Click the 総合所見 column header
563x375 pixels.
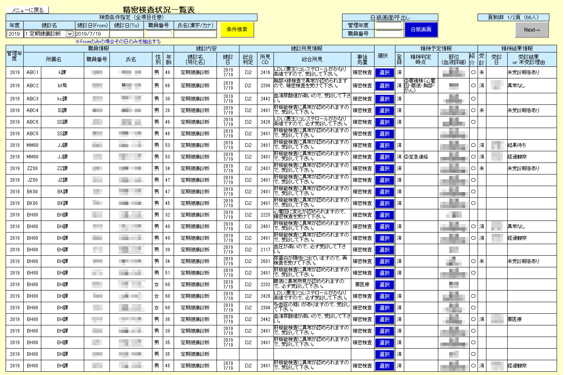(x=312, y=59)
